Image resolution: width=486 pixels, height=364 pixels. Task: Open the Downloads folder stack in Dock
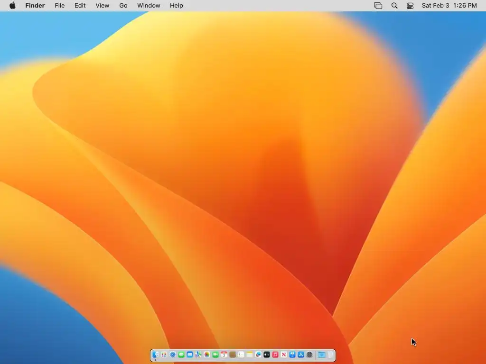click(322, 355)
